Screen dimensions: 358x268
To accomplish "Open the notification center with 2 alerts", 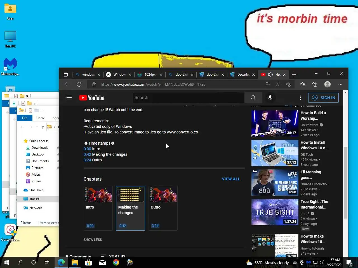I will (349, 262).
